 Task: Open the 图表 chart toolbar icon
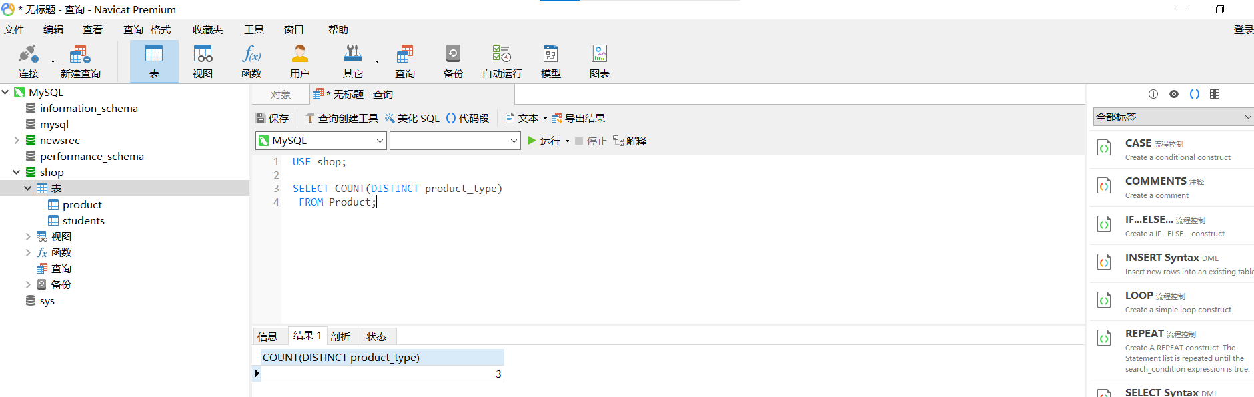pyautogui.click(x=600, y=61)
